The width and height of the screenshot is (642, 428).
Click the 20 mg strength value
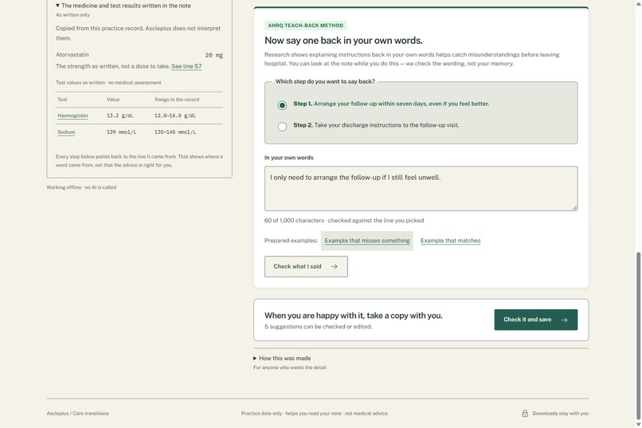213,55
